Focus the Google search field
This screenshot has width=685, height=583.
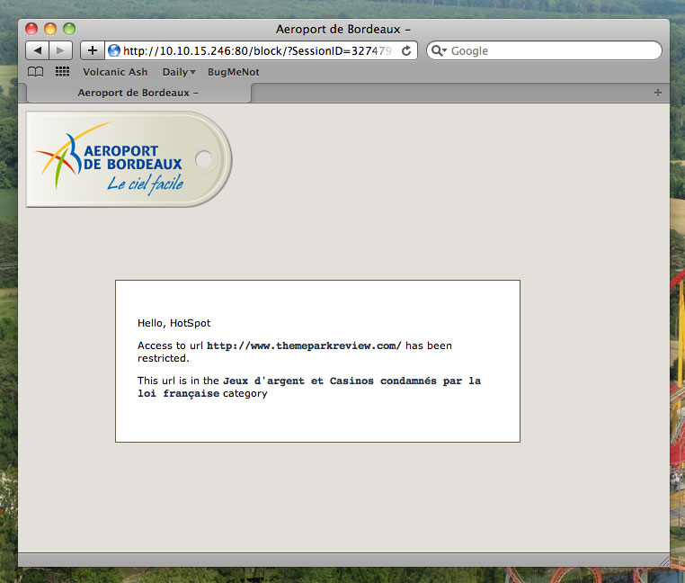pyautogui.click(x=544, y=50)
